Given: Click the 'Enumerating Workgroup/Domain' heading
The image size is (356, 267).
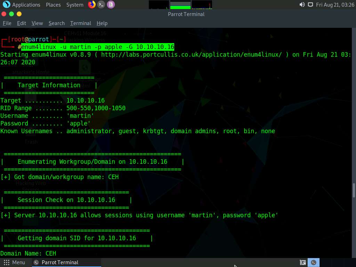Looking at the screenshot, I should click(92, 162).
